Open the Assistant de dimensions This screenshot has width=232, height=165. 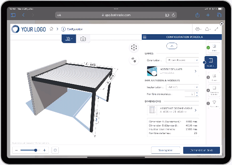coord(173,110)
